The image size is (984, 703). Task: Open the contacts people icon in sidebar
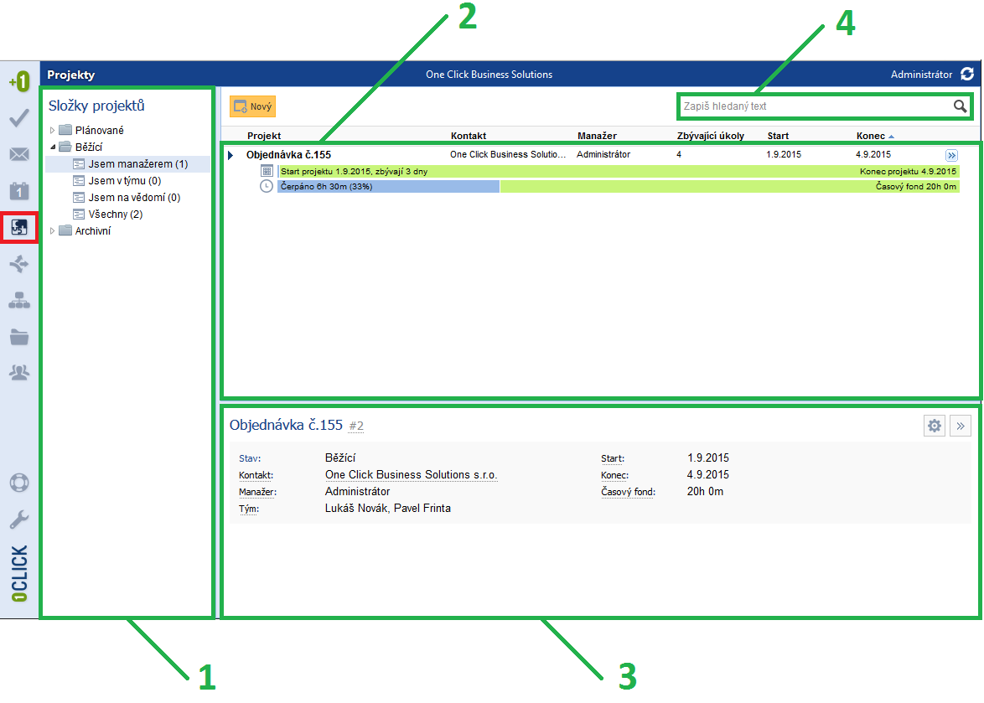pos(18,372)
